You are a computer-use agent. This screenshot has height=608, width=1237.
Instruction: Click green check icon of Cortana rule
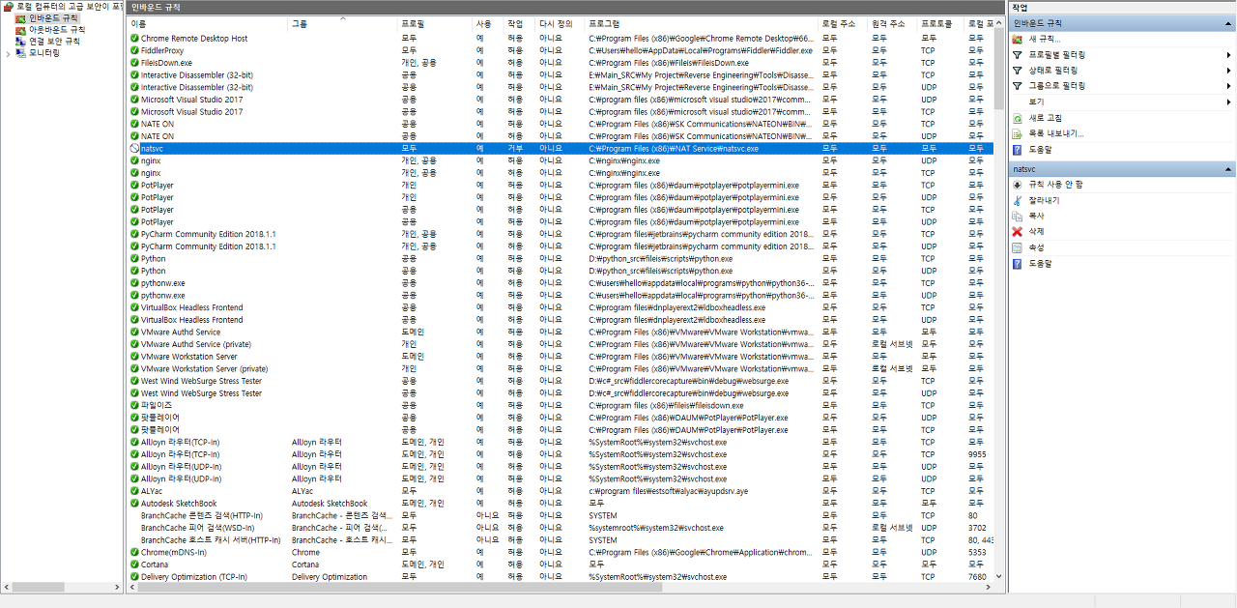[134, 565]
